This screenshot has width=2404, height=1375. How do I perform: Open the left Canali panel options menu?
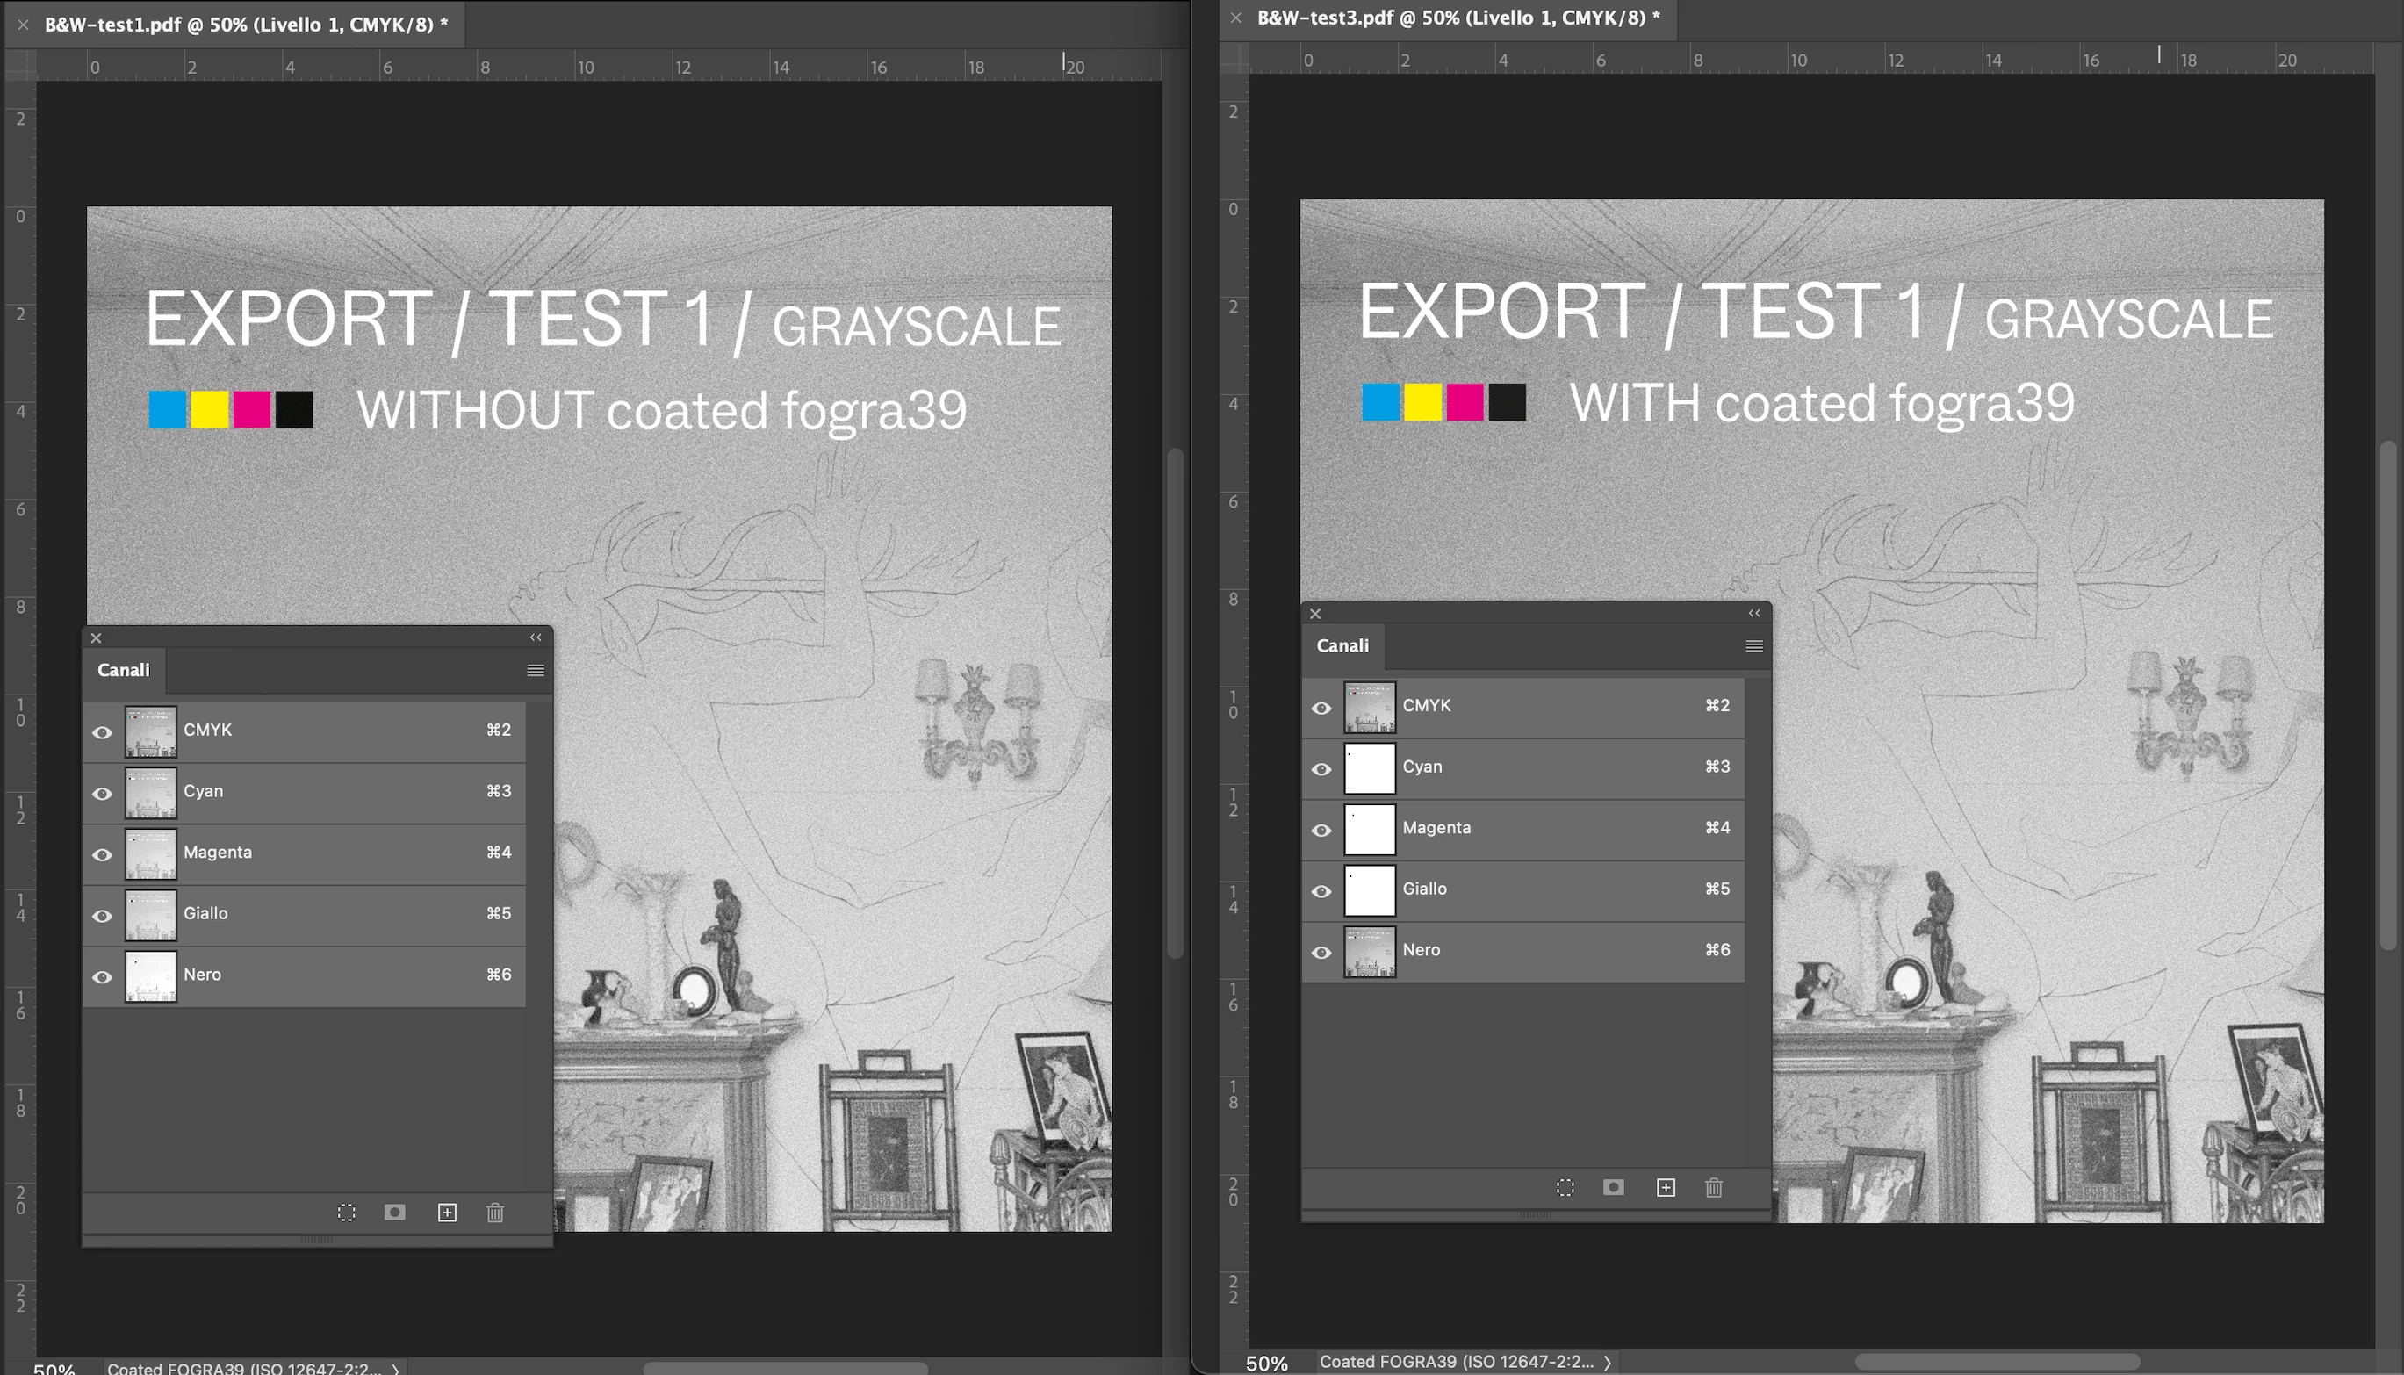pos(536,670)
